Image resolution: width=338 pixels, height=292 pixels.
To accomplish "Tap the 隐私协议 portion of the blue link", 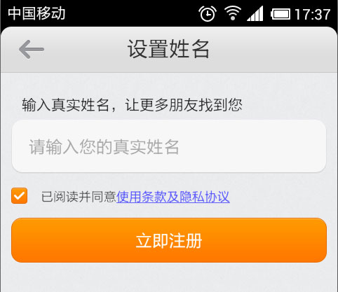I will tap(205, 197).
